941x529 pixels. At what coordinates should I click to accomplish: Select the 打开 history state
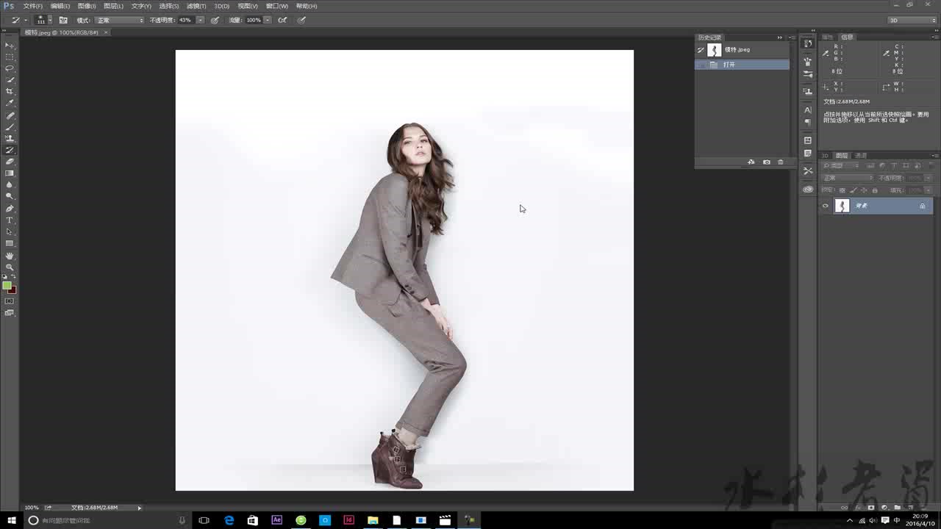(742, 65)
